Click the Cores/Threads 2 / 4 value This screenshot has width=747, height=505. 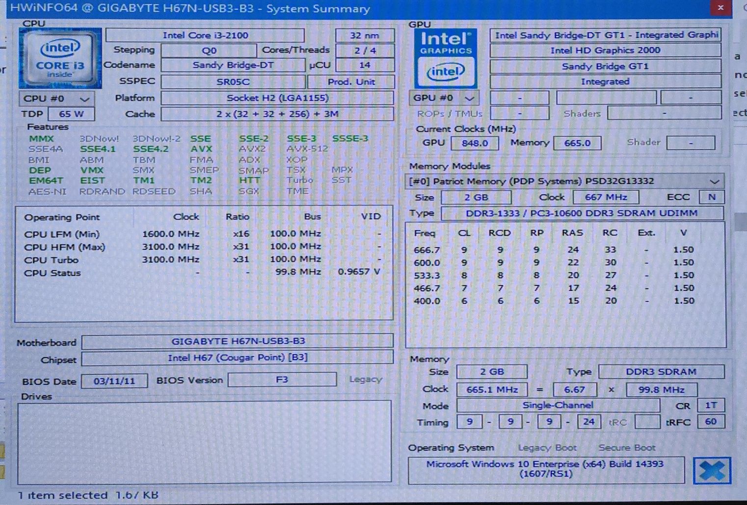pyautogui.click(x=365, y=50)
